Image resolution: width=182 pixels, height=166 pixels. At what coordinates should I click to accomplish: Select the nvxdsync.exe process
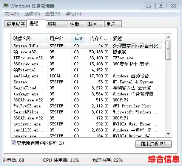pyautogui.click(x=86, y=124)
